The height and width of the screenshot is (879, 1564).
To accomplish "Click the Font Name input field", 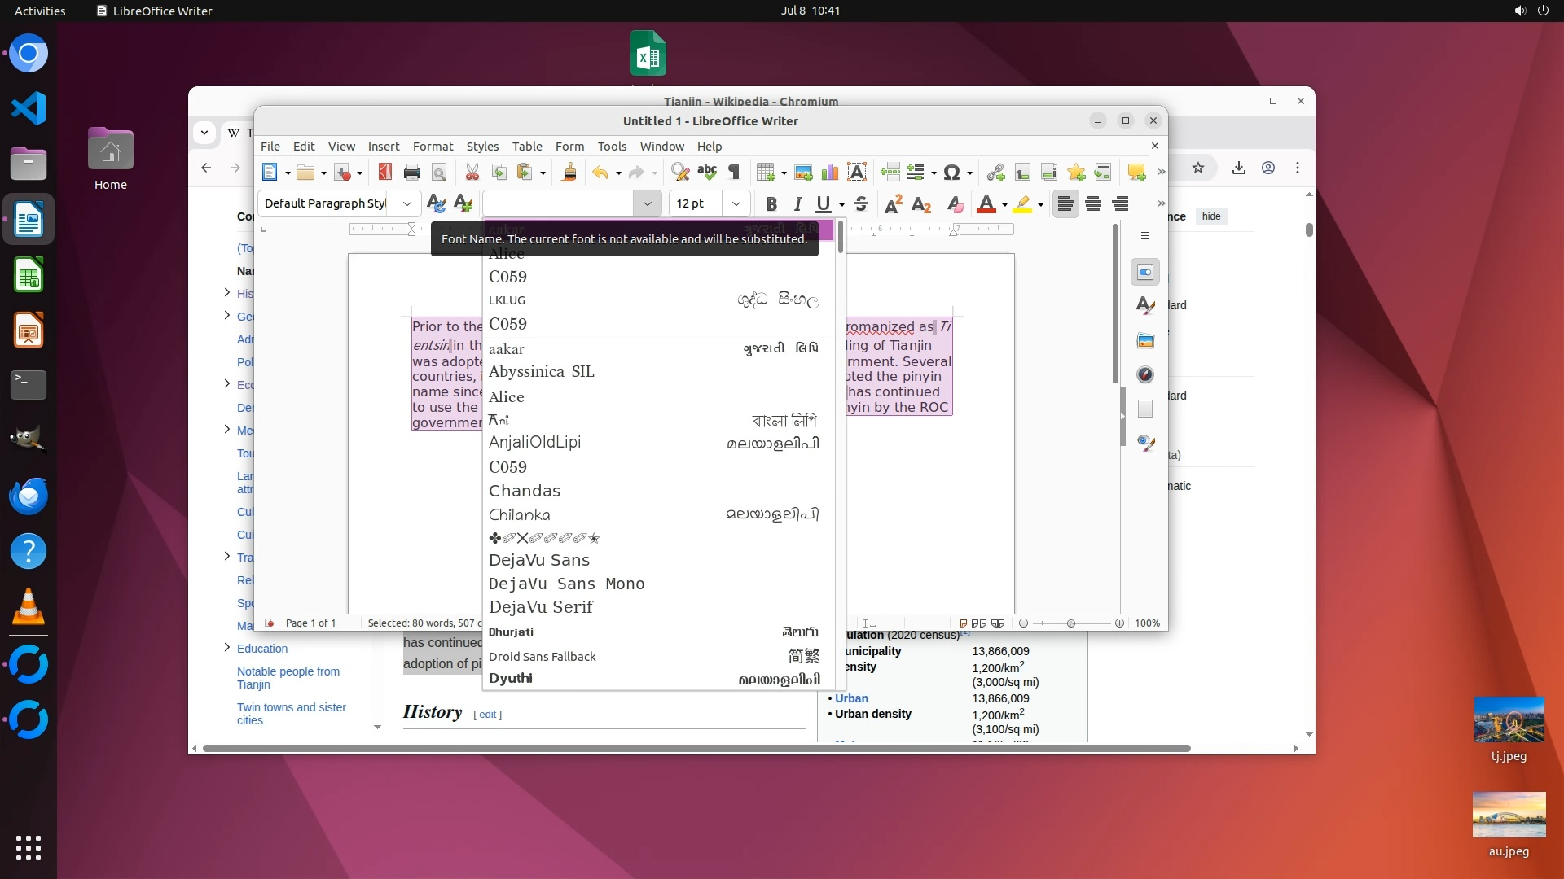I will [x=559, y=203].
